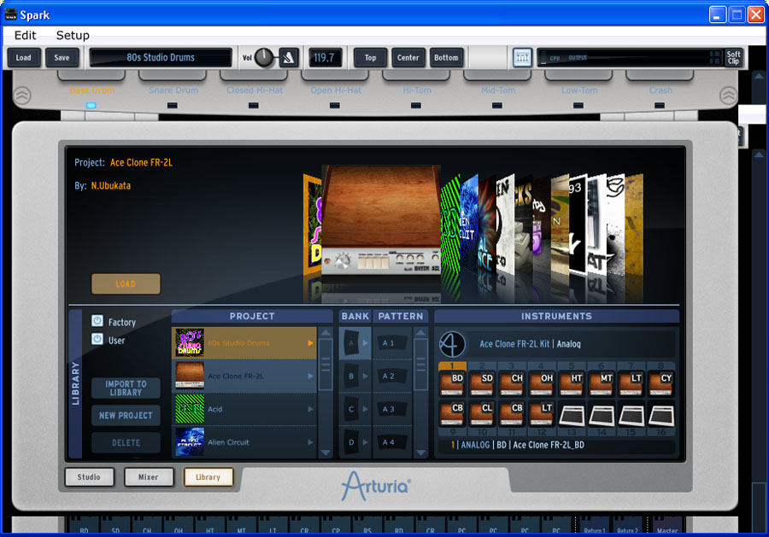Expand bank B arrow

[365, 376]
